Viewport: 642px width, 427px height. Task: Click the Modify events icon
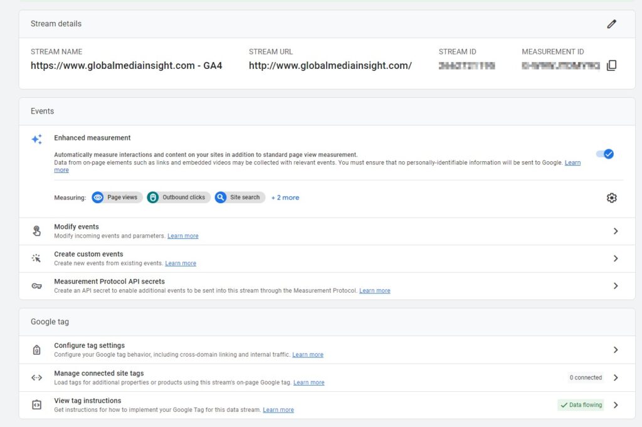tap(37, 231)
